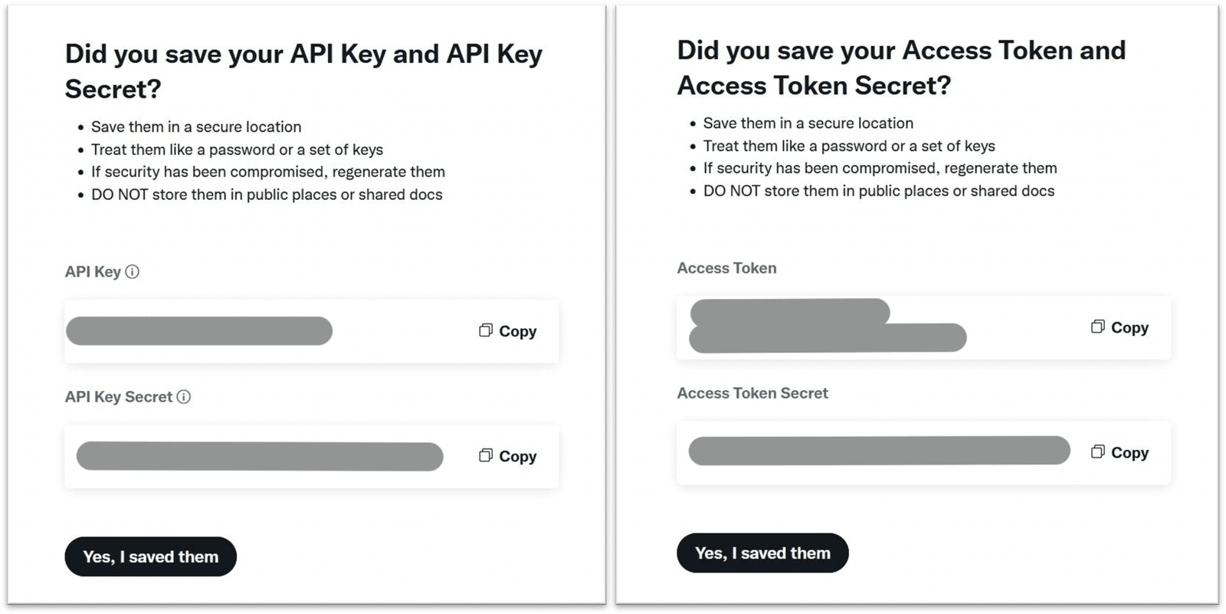Click the copy icon for Access Token Secret
Image resolution: width=1226 pixels, height=614 pixels.
1098,451
